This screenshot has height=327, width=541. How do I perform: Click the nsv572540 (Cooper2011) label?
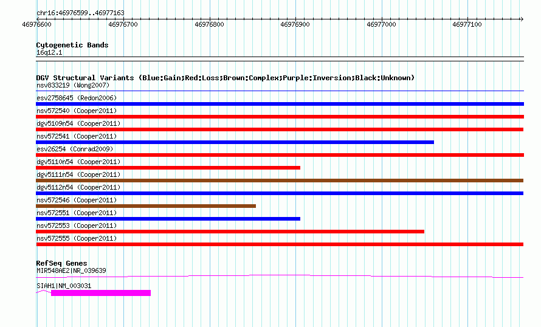[x=77, y=111]
